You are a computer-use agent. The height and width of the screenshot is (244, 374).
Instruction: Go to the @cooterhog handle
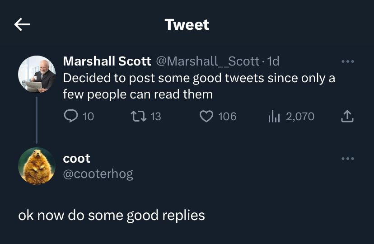[x=98, y=174]
